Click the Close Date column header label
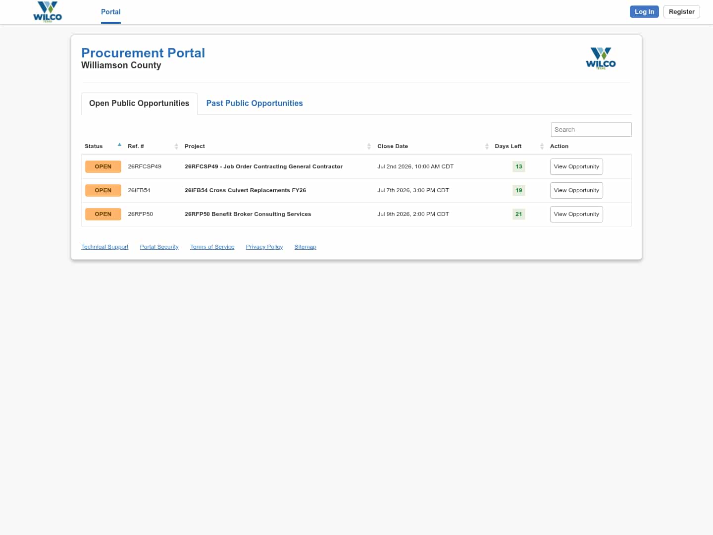The image size is (713, 535). (x=393, y=147)
